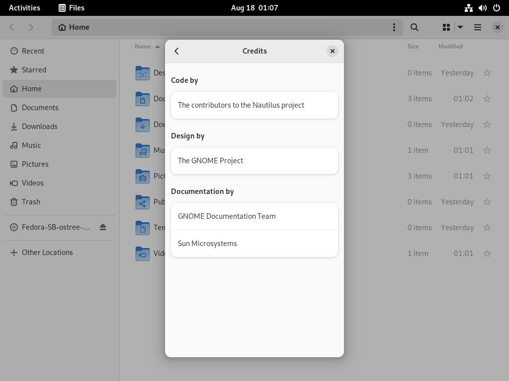The width and height of the screenshot is (509, 381).
Task: Go back from the Credits page
Action: 176,51
